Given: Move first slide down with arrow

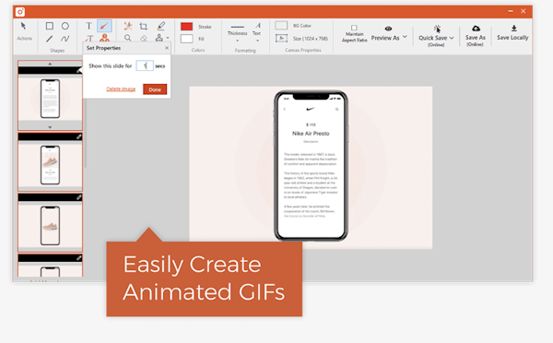Looking at the screenshot, I should (50, 127).
